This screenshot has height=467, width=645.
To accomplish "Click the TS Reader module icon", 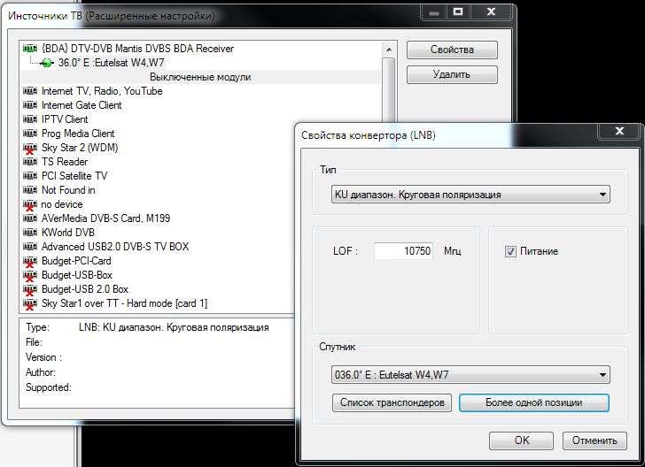I will [x=30, y=162].
